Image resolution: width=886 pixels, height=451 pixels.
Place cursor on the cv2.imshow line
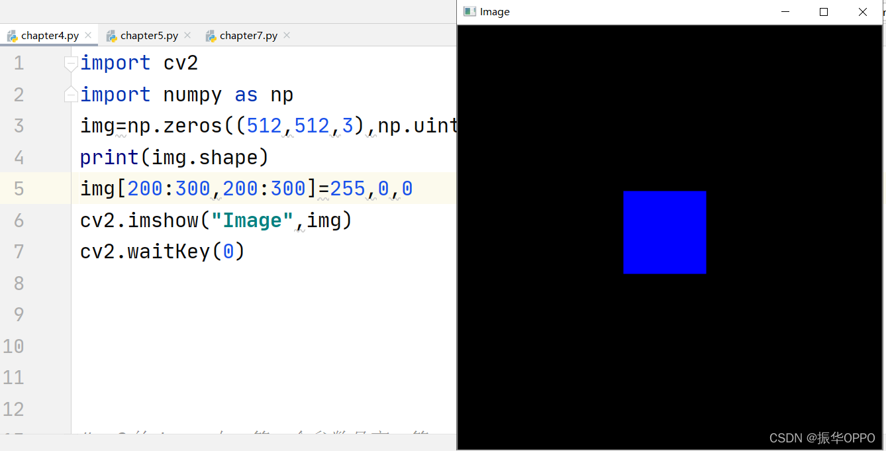coord(215,219)
